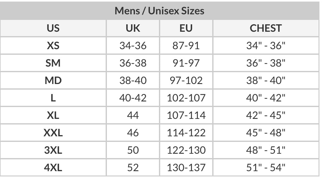
Task: Click the XS size row label
Action: coord(53,46)
